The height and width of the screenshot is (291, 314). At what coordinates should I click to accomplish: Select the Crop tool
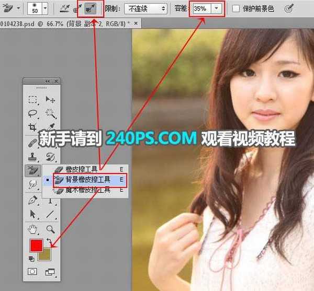(x=32, y=127)
